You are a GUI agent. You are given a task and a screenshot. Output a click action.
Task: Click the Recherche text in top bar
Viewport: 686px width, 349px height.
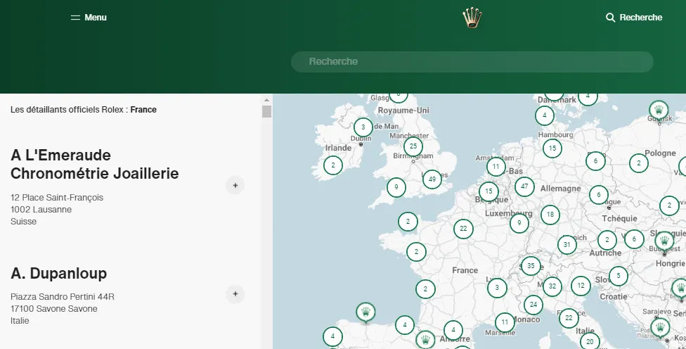640,18
